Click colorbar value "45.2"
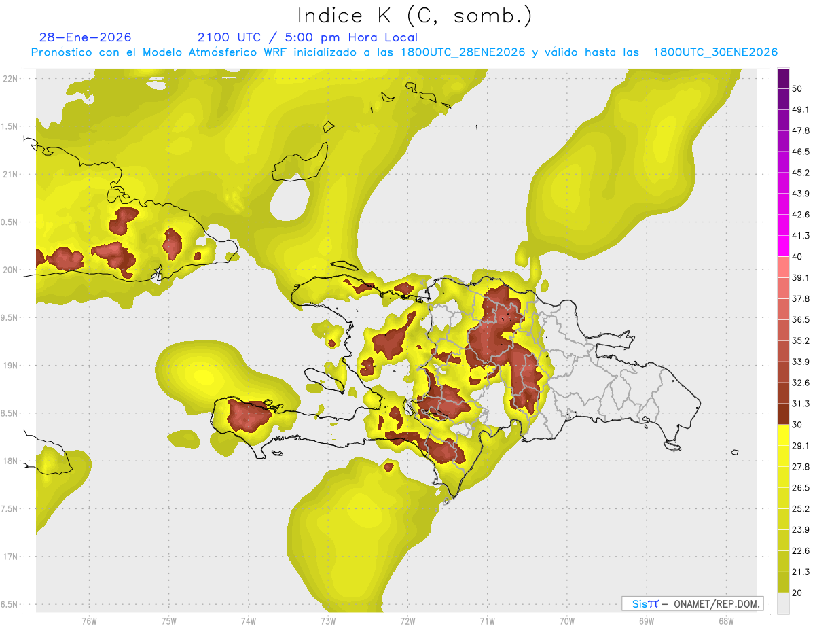Viewport: 815px width, 630px height. point(801,173)
